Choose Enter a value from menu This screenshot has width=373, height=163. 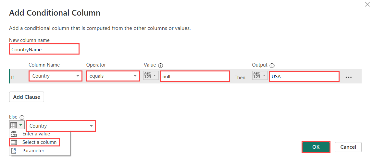tap(36, 134)
